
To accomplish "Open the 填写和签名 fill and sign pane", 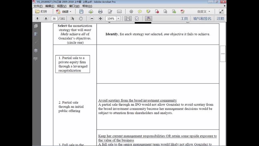I will click(202, 18).
